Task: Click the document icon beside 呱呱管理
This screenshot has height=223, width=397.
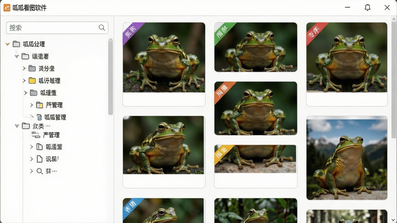Action: click(x=39, y=117)
